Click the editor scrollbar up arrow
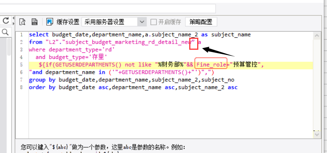Screen dimensions: 327x153 pyautogui.click(x=317, y=36)
